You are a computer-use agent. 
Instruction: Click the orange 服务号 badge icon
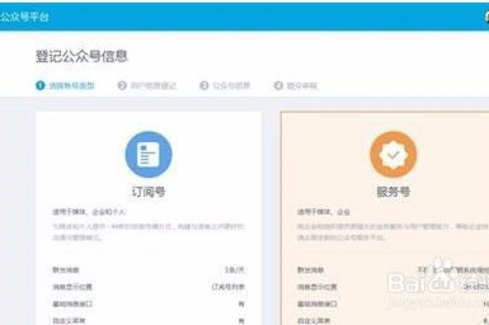coord(393,154)
